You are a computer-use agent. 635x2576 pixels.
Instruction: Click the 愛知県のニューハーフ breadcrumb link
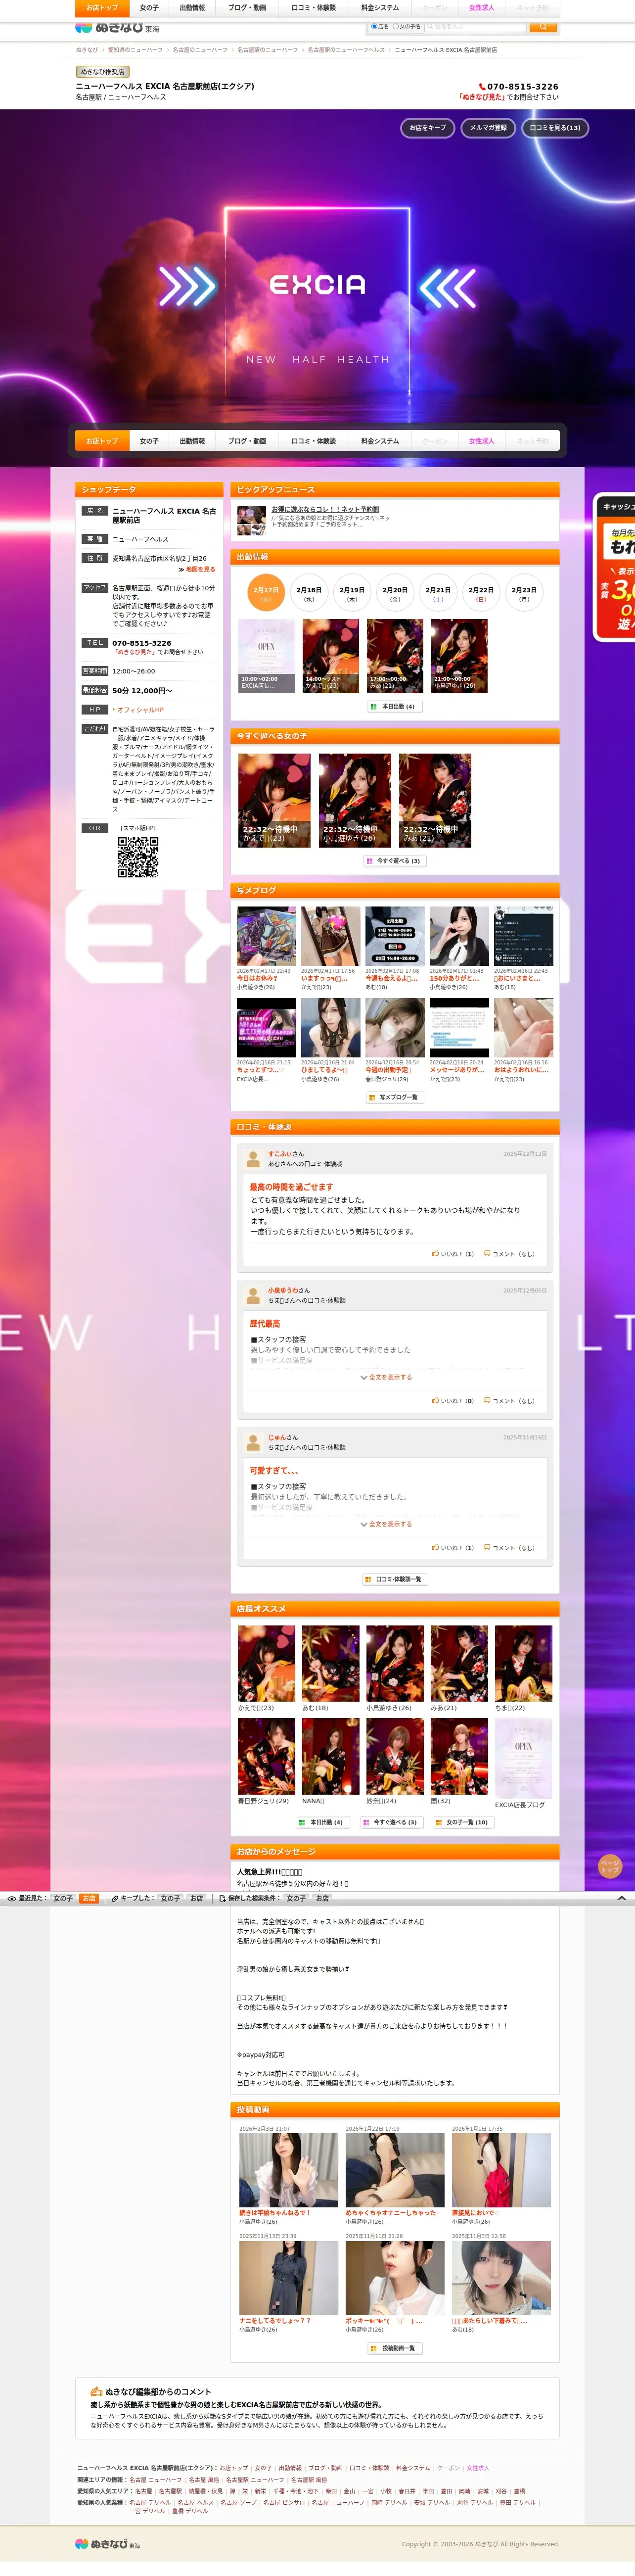click(x=135, y=50)
